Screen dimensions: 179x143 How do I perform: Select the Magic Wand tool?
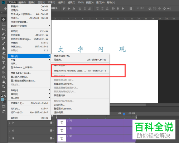click(x=4, y=34)
